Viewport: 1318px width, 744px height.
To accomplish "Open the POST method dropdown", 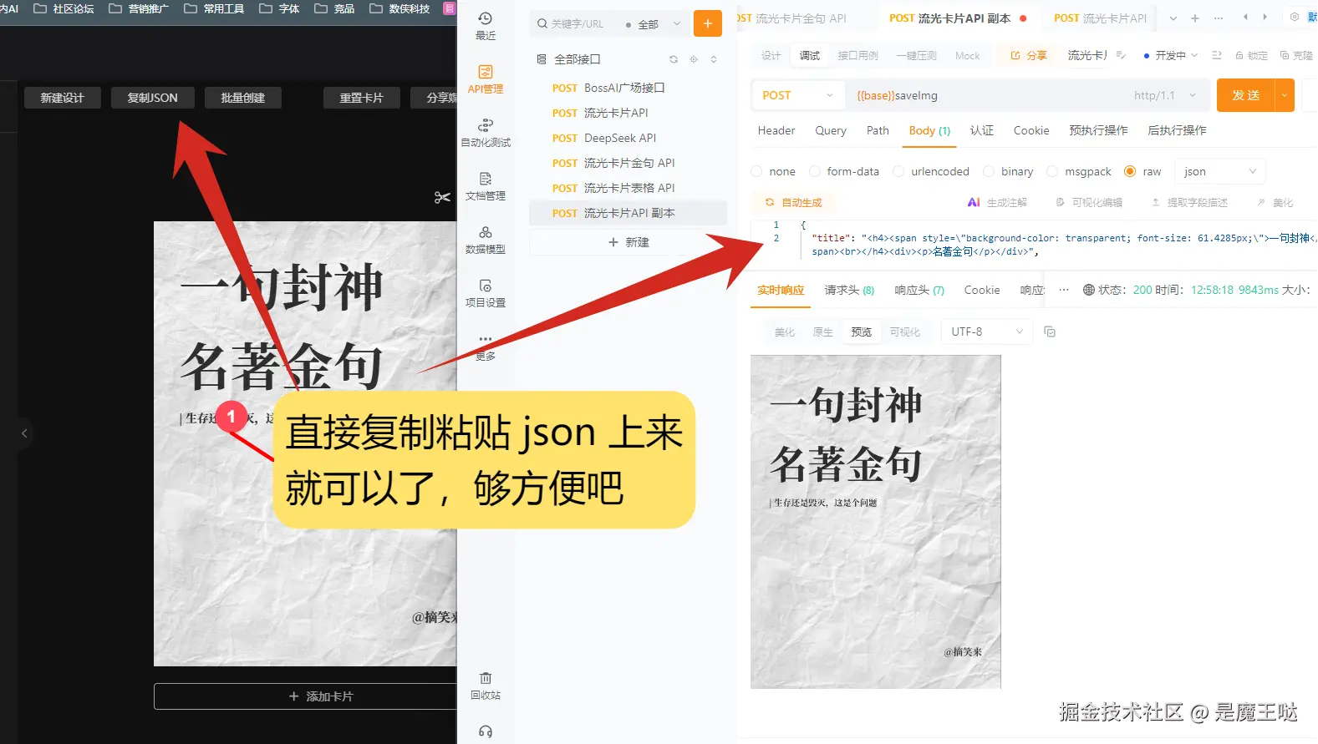I will (798, 95).
